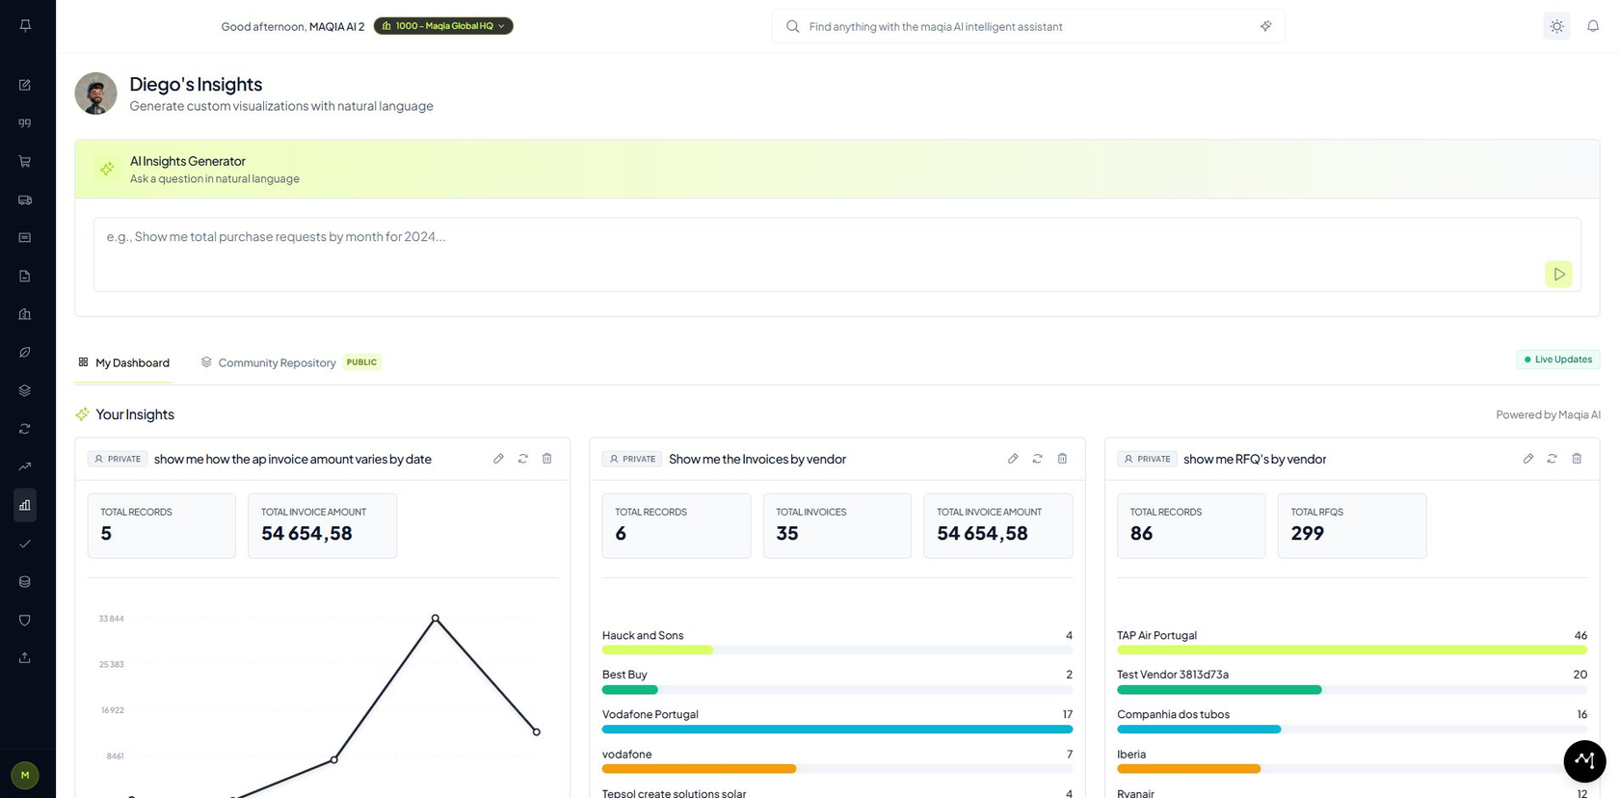
Task: Click the TAP Air Portugal progress bar
Action: 1351,651
